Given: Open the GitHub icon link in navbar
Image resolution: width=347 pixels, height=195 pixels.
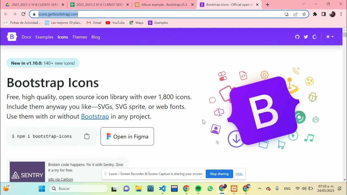Looking at the screenshot, I should coord(297,37).
